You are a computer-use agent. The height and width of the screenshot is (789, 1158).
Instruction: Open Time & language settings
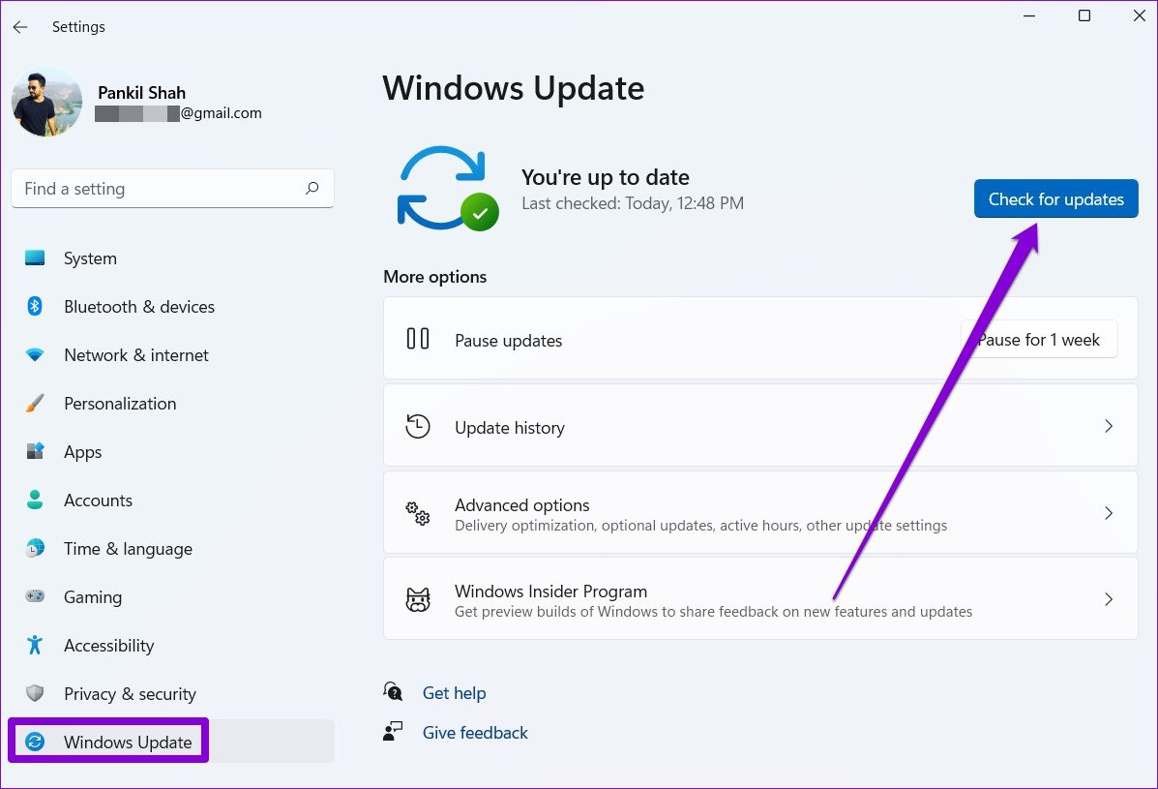click(x=129, y=549)
